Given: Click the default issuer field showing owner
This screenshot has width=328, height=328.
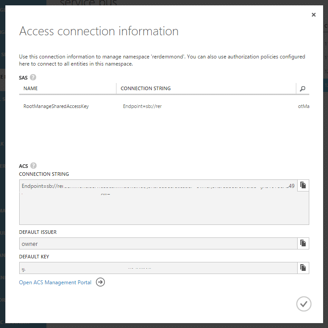Looking at the screenshot, I should click(158, 244).
